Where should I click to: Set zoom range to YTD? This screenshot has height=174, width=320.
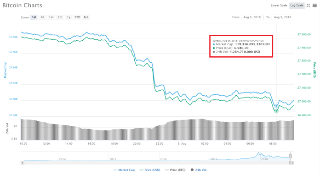tap(77, 17)
